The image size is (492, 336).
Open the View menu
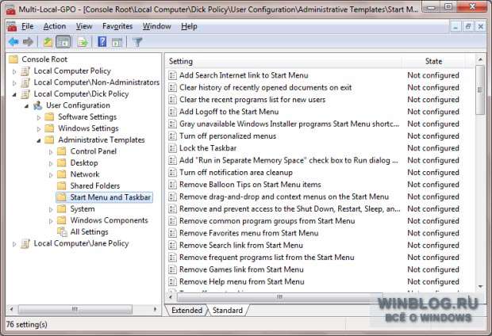[x=84, y=26]
